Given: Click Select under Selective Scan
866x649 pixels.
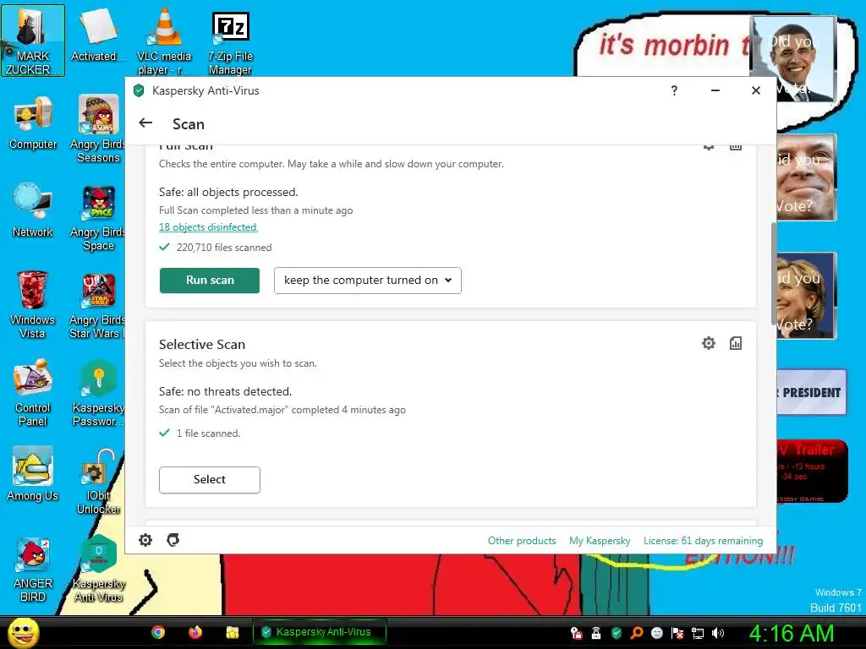Looking at the screenshot, I should 210,480.
